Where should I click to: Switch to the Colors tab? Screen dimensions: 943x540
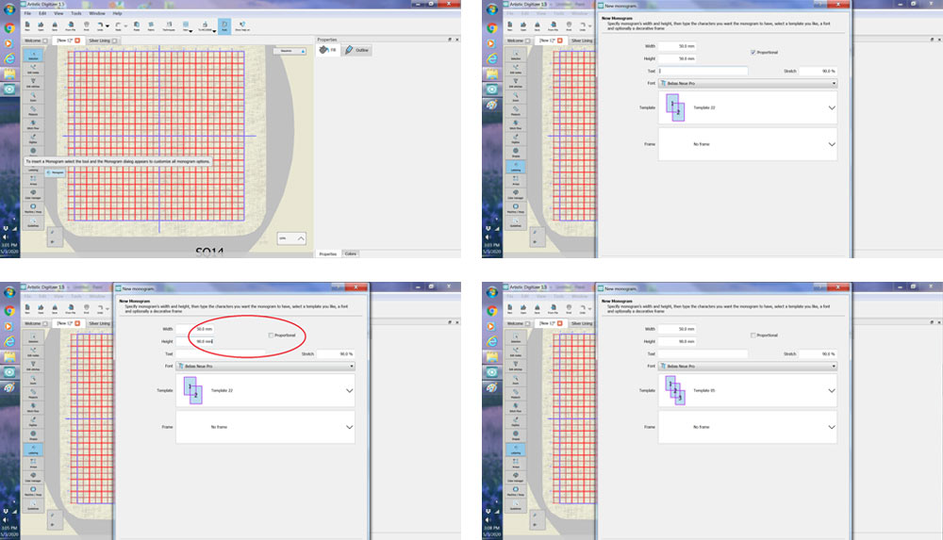(x=350, y=254)
